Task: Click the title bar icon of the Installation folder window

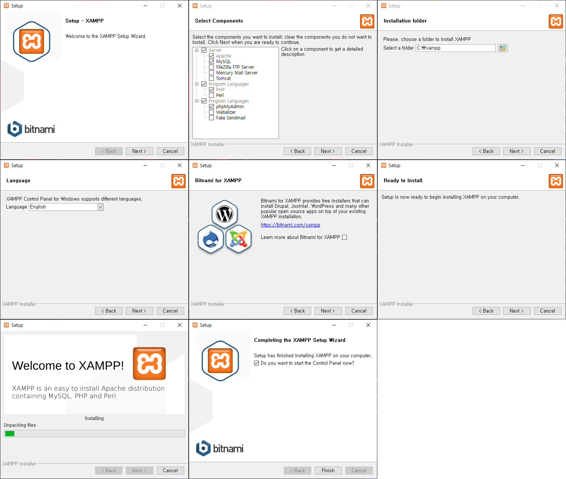Action: (384, 6)
